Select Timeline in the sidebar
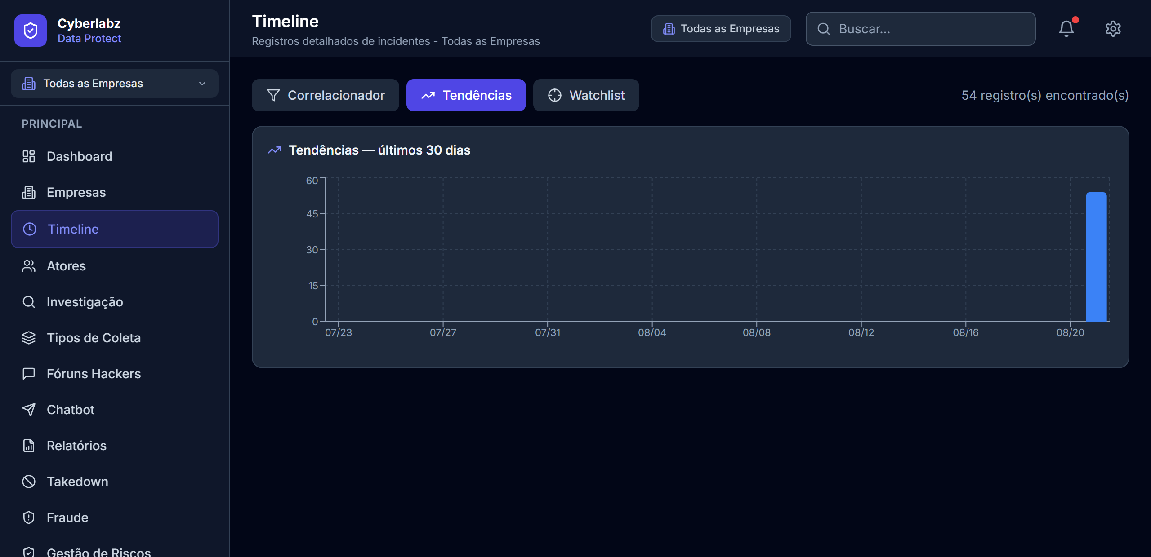Image resolution: width=1151 pixels, height=557 pixels. point(115,229)
